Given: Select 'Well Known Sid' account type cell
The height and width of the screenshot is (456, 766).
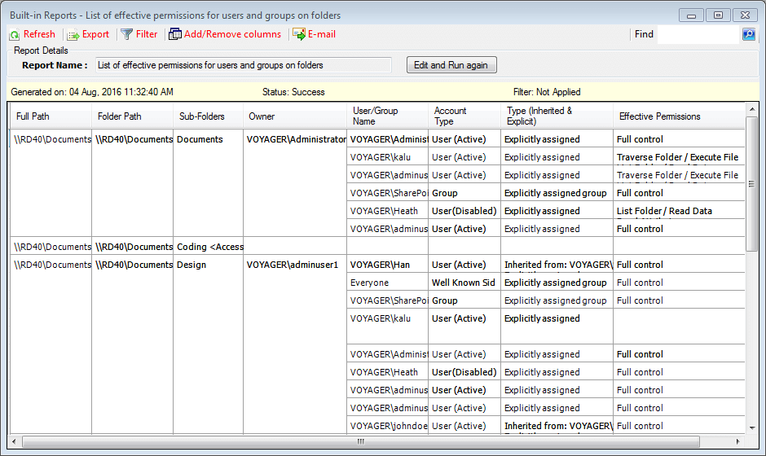Looking at the screenshot, I should pos(464,283).
